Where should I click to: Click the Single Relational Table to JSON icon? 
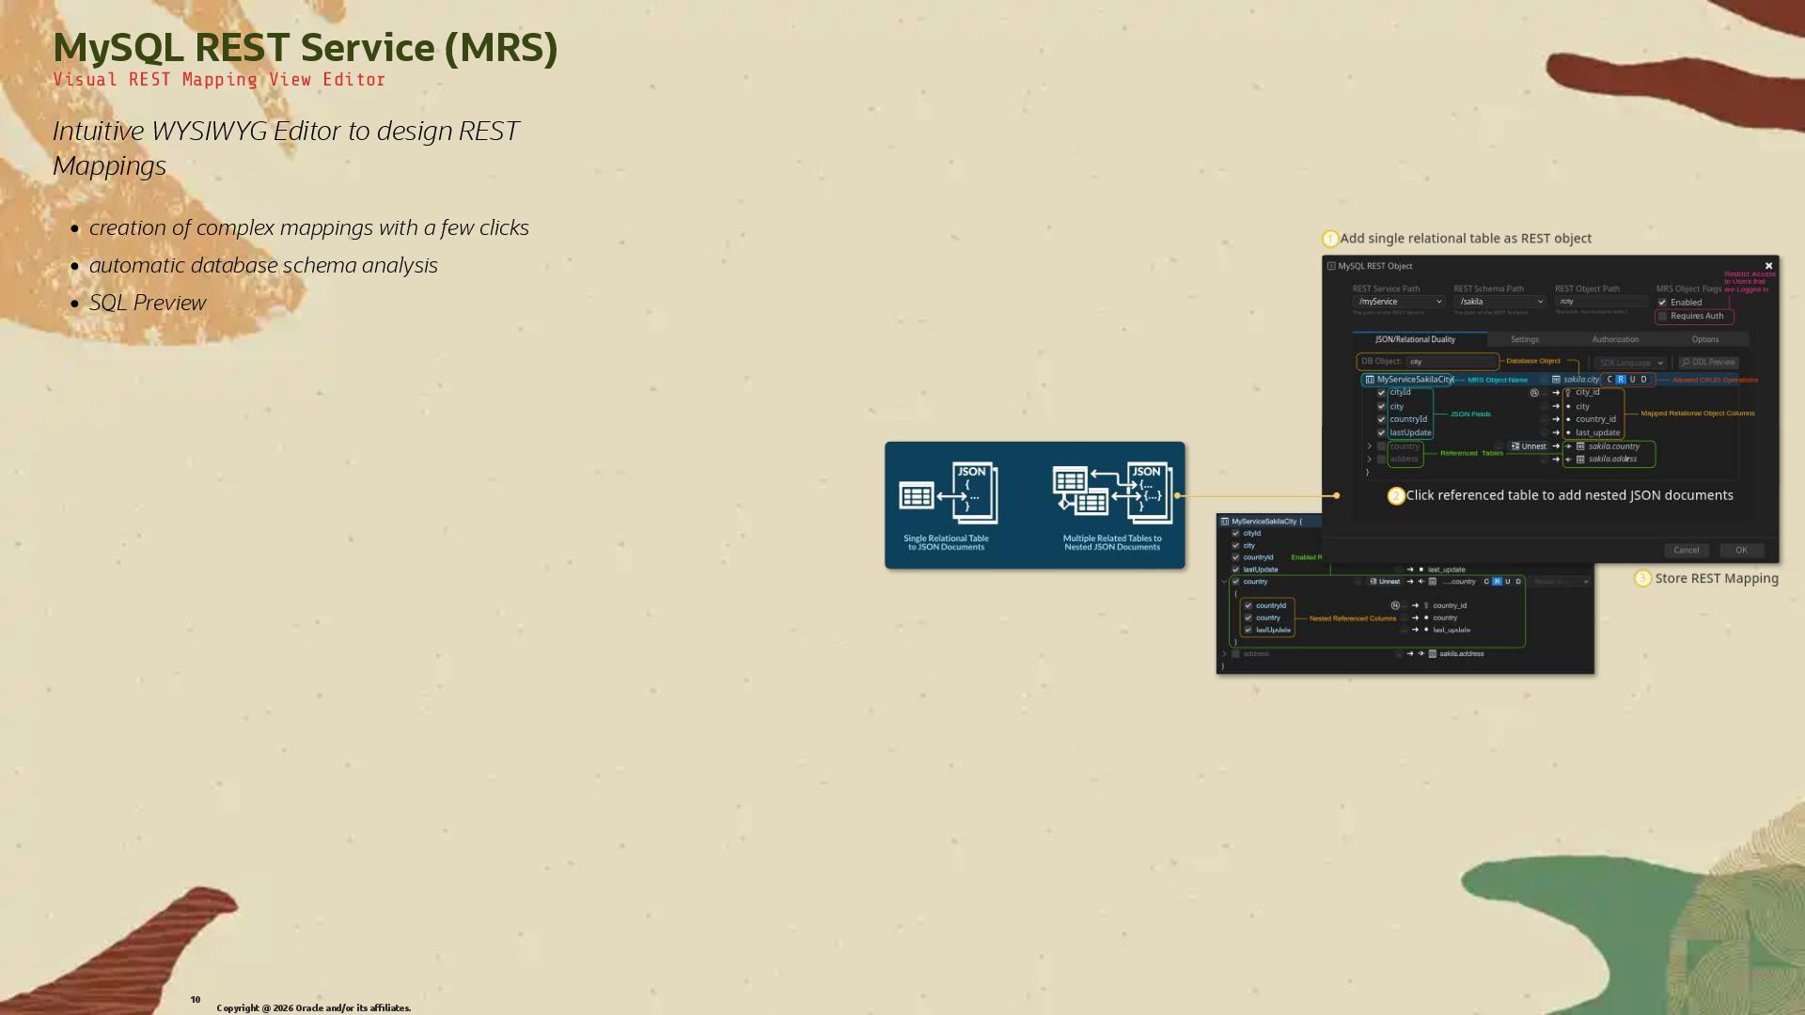pos(947,493)
